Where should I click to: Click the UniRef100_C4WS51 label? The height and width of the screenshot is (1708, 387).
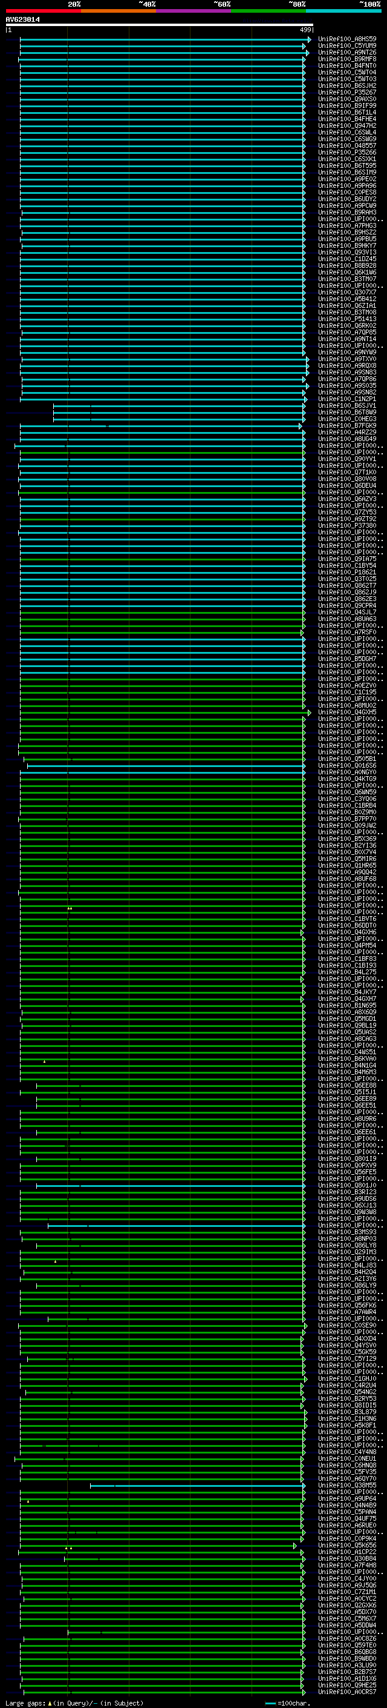click(347, 1052)
